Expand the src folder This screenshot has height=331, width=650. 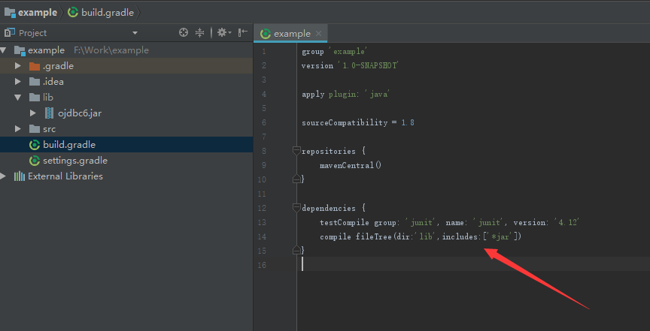(x=18, y=129)
